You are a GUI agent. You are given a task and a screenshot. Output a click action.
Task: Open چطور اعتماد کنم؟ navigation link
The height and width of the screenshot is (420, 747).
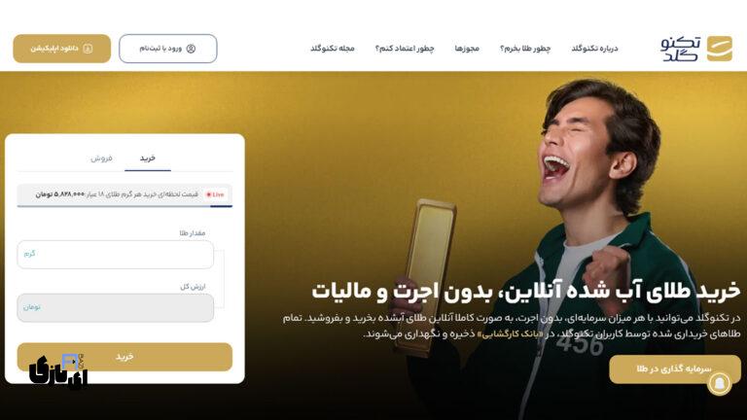pyautogui.click(x=405, y=49)
